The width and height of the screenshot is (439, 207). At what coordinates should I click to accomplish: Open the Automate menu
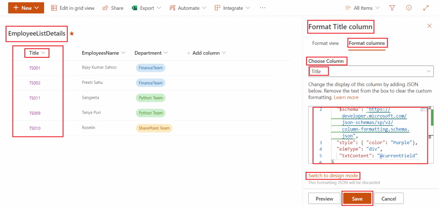pyautogui.click(x=188, y=8)
